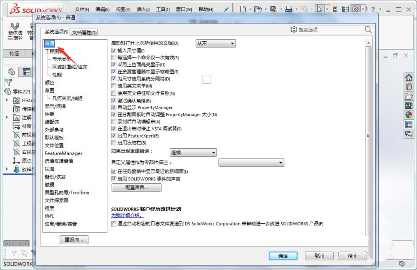Click the File properties list icon in toolbar

pyautogui.click(x=345, y=9)
